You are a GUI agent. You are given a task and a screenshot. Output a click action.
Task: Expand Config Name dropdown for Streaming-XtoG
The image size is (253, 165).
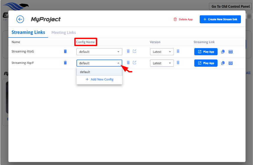click(x=99, y=52)
